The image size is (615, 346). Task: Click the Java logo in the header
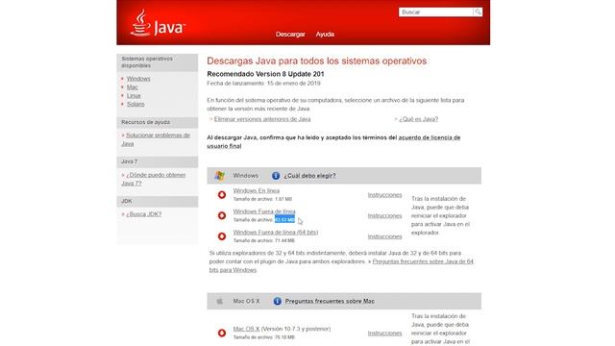(158, 23)
